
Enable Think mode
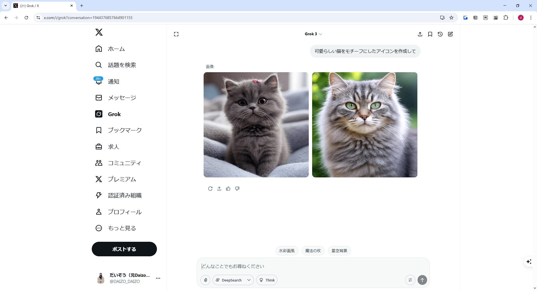pos(267,280)
